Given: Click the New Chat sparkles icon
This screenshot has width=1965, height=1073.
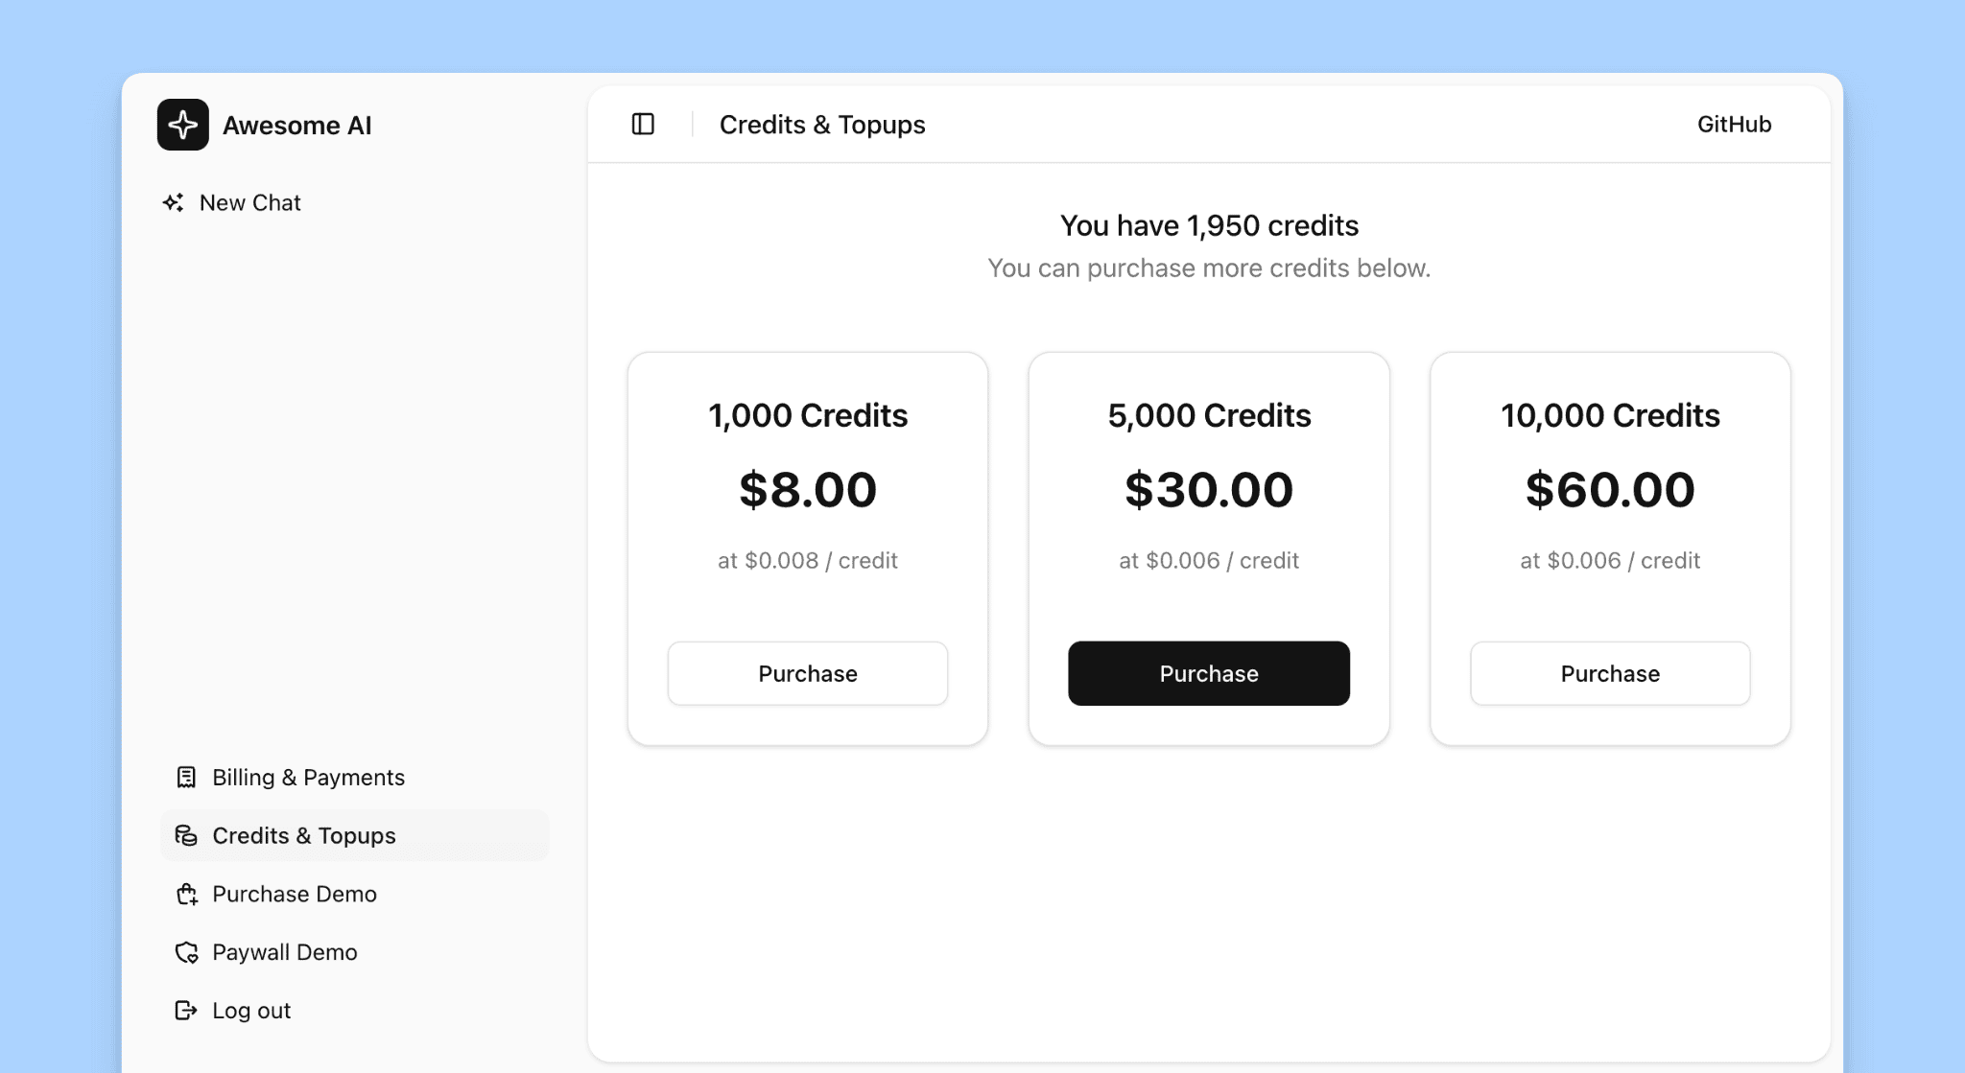Looking at the screenshot, I should (174, 202).
